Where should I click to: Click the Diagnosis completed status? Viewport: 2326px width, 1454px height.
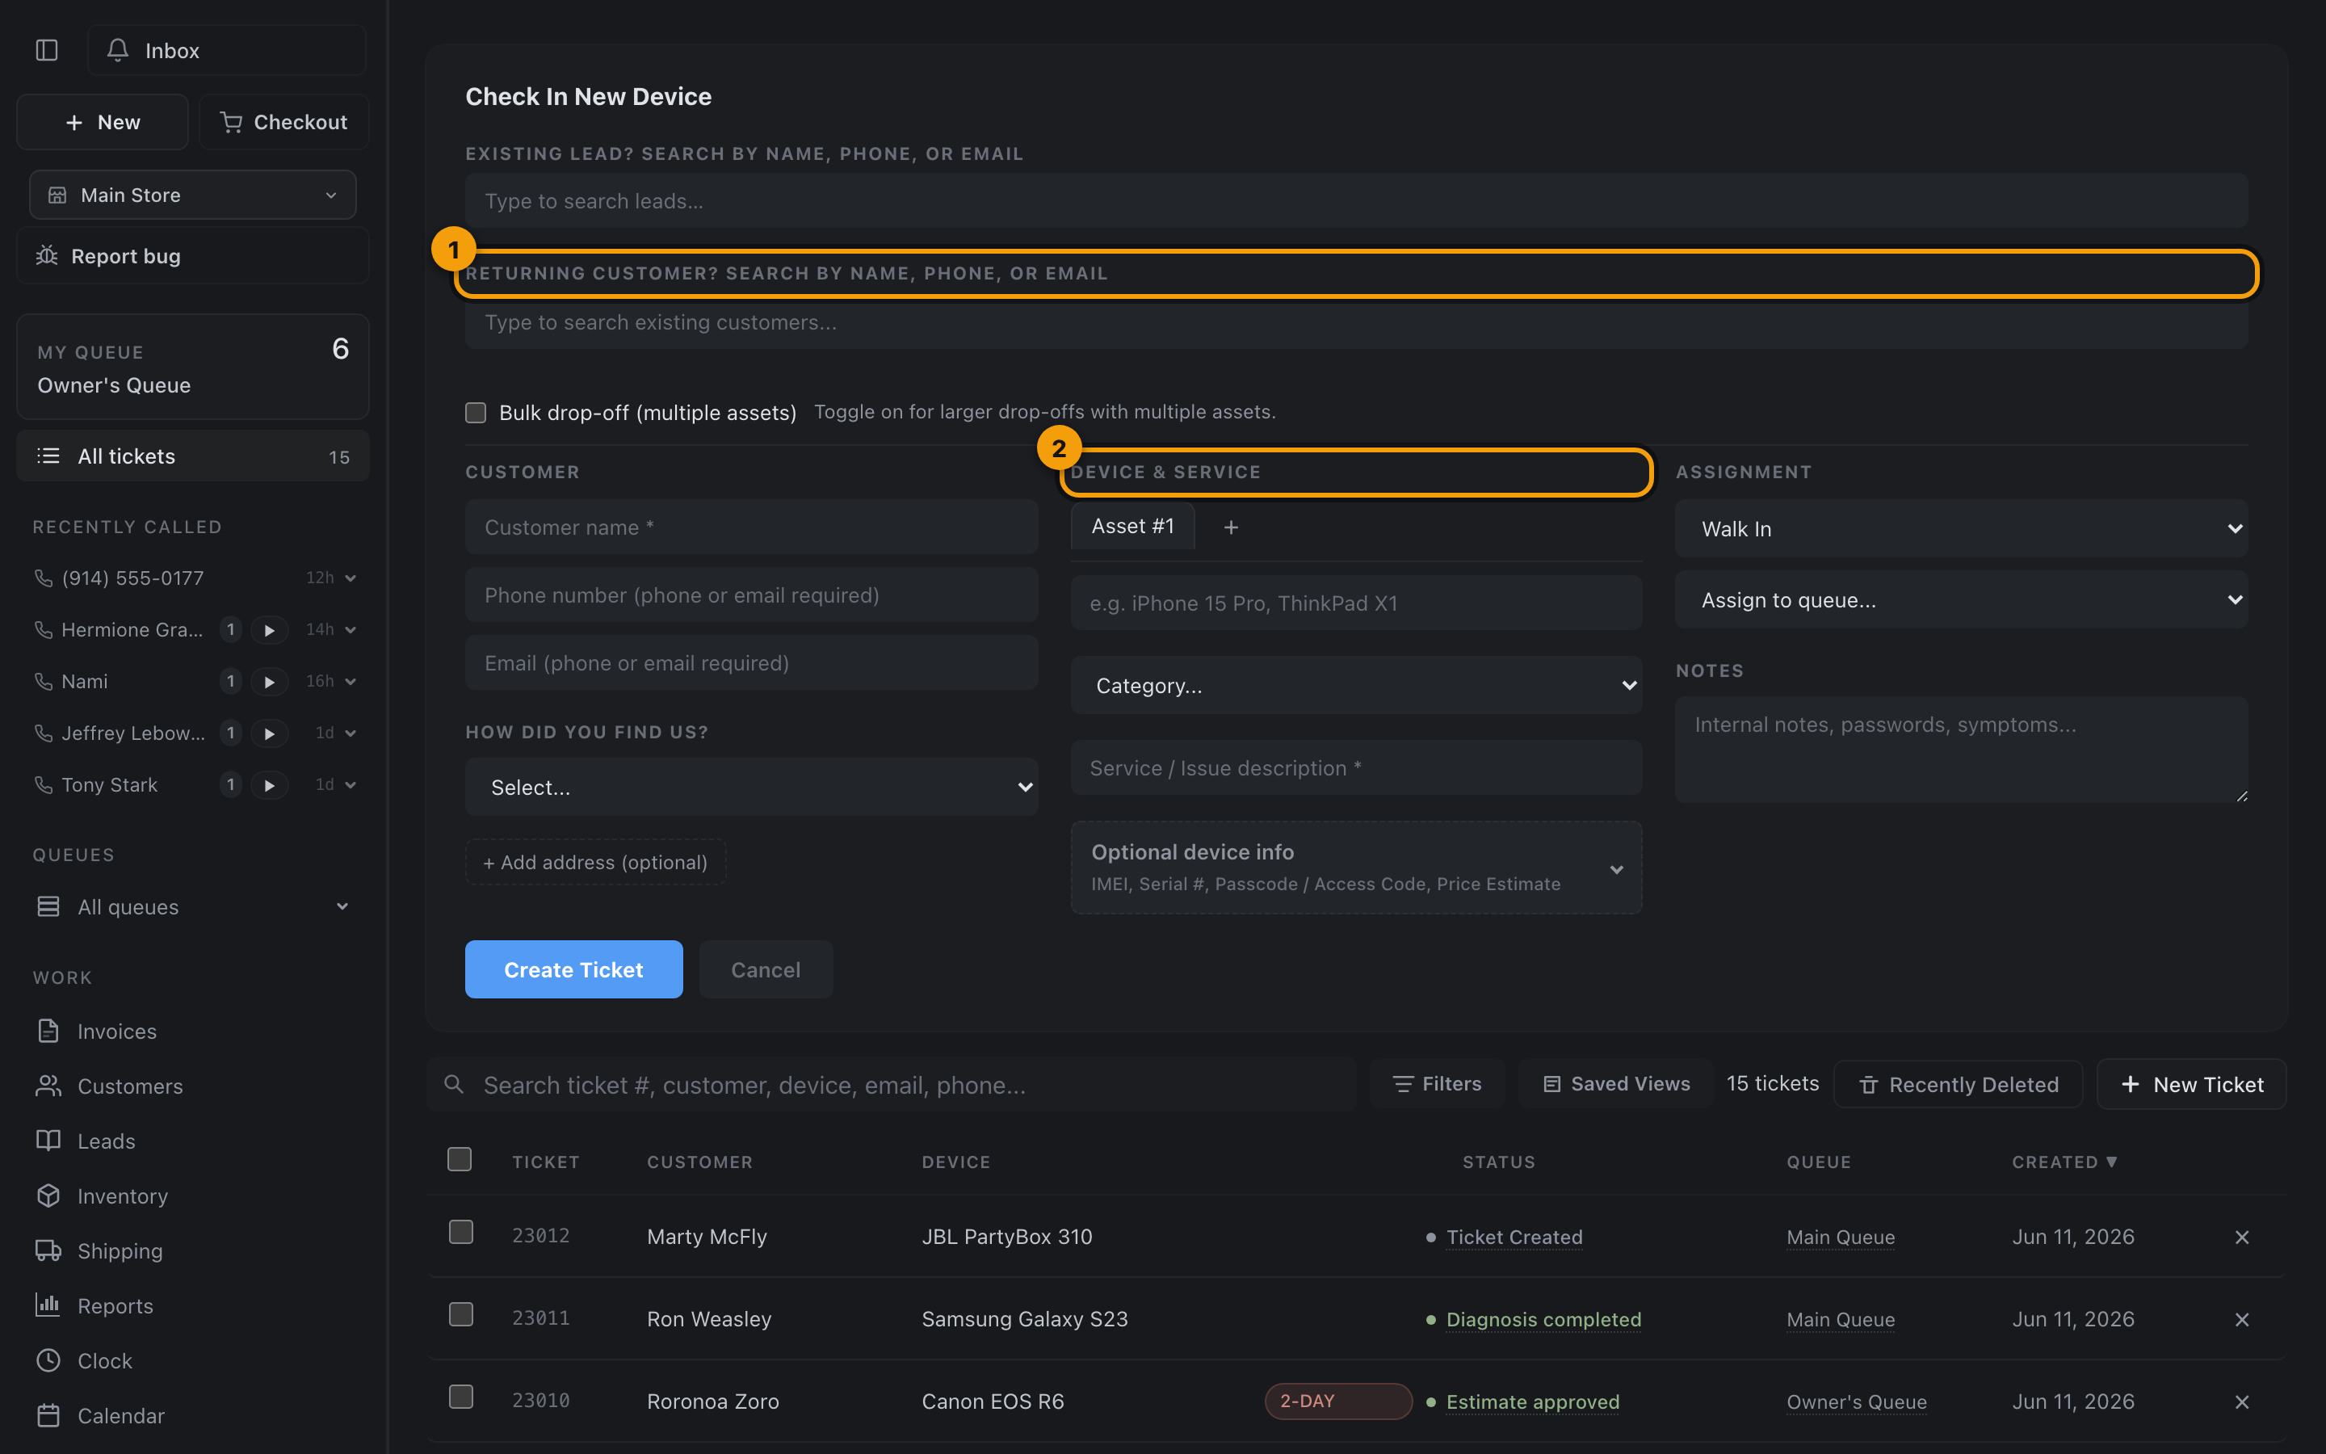(1543, 1319)
